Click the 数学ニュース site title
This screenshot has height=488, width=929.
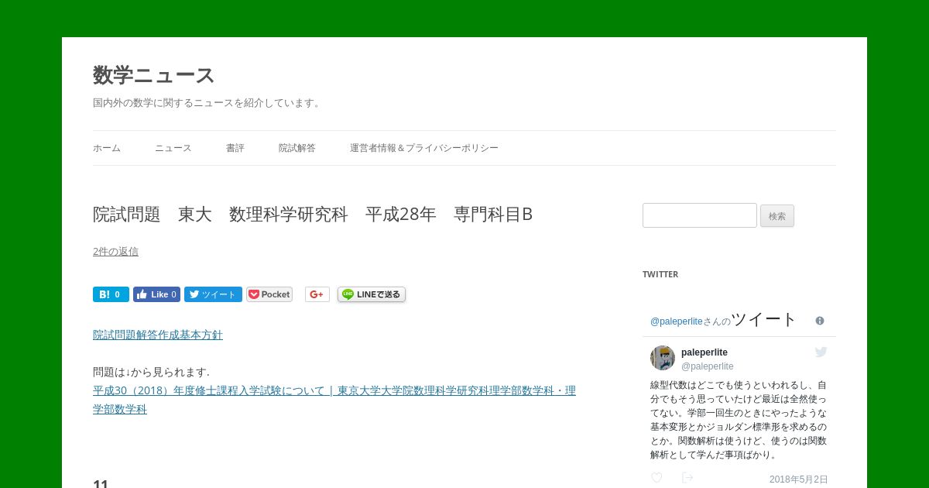tap(153, 75)
